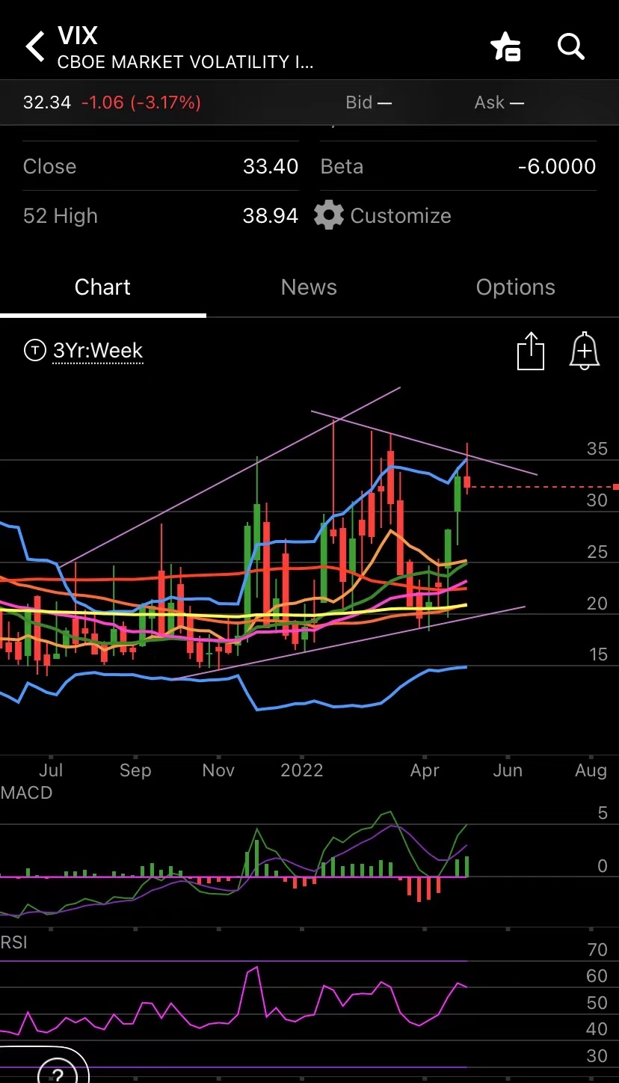Tap the T timeframe circle icon
The image size is (619, 1083).
pos(34,350)
